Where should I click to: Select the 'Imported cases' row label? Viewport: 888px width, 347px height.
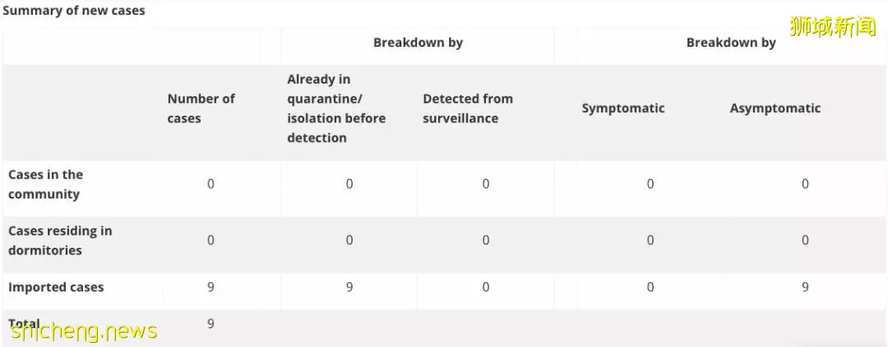coord(56,287)
